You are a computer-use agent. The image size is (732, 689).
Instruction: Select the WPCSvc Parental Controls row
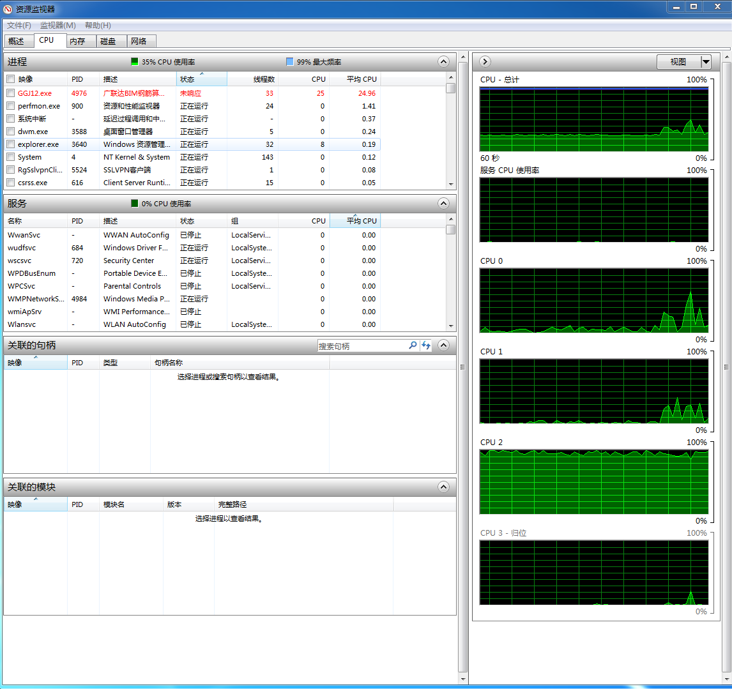pos(192,286)
